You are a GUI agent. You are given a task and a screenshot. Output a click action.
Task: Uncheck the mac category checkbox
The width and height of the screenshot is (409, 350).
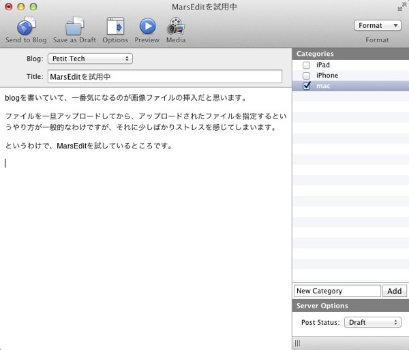tap(307, 86)
